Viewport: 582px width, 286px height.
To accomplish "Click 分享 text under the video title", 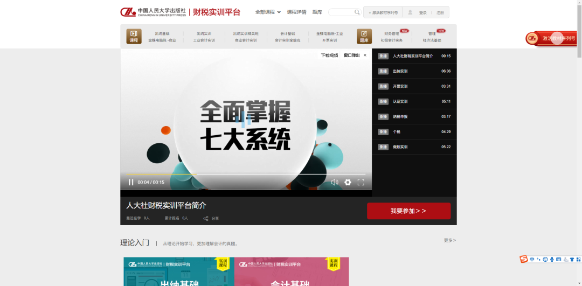I will pyautogui.click(x=215, y=219).
